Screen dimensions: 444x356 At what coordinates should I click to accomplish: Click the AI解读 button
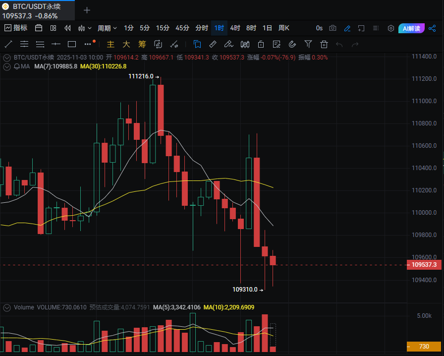pyautogui.click(x=411, y=28)
